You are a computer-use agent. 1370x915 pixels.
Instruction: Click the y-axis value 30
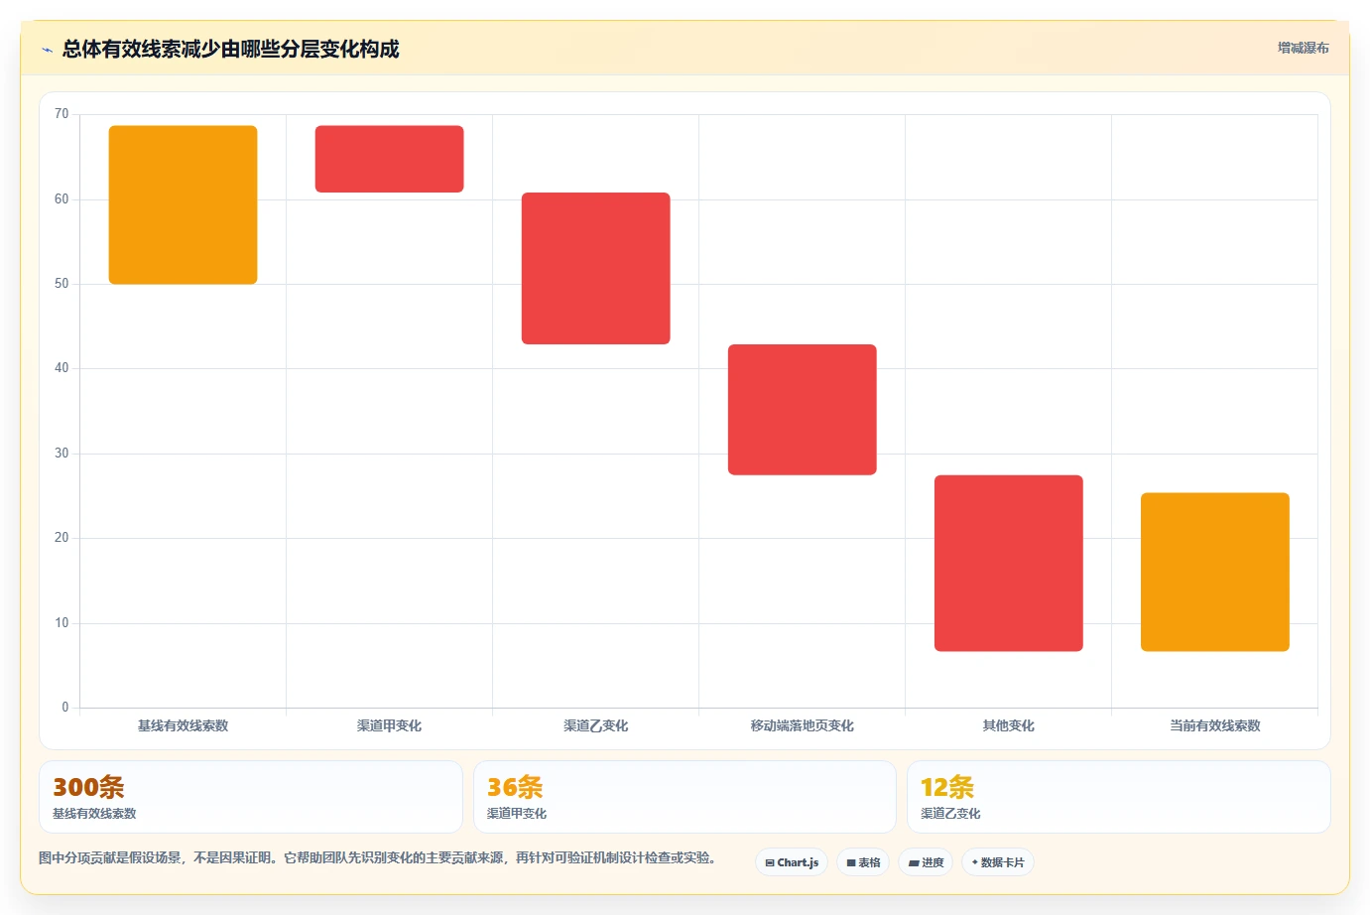(62, 454)
